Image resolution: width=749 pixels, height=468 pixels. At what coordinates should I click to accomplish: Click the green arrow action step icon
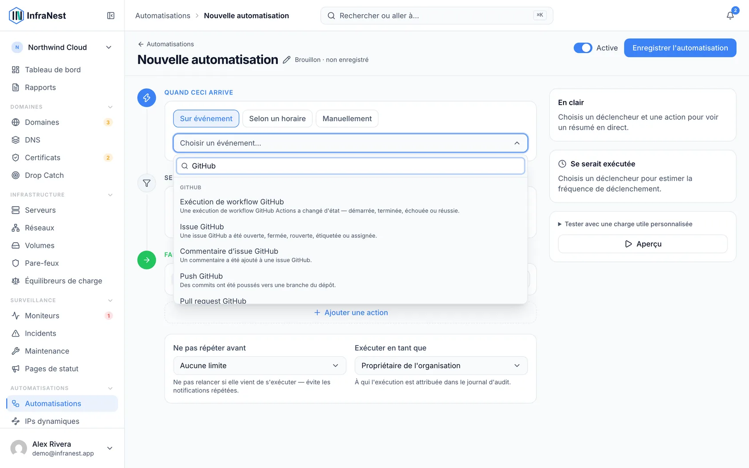pyautogui.click(x=146, y=260)
